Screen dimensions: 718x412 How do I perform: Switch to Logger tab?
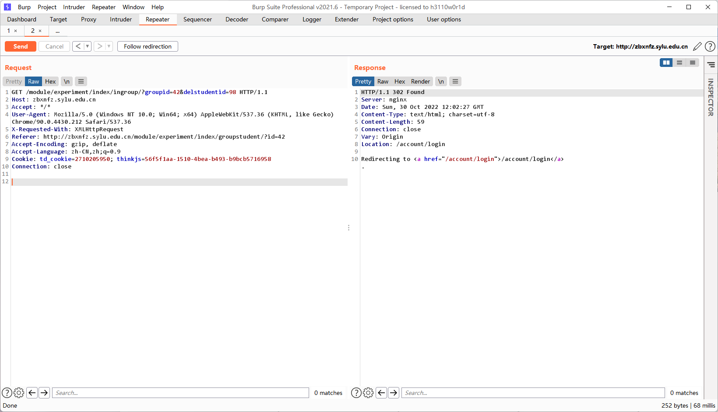point(312,19)
